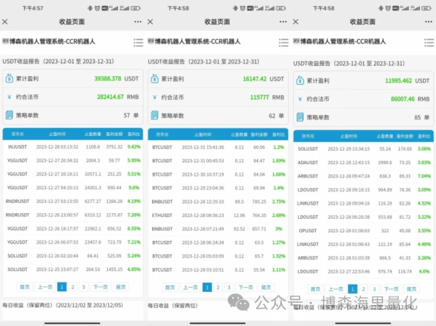
Task: Click 下一页 button under middle table
Action: pyautogui.click(x=245, y=287)
